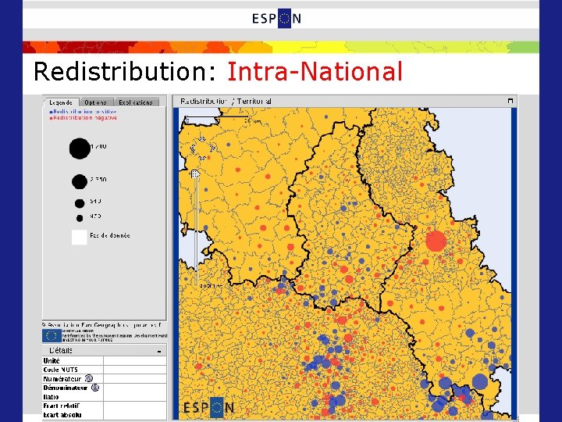The width and height of the screenshot is (562, 422).
Task: Click the Unité row label
Action: point(52,360)
